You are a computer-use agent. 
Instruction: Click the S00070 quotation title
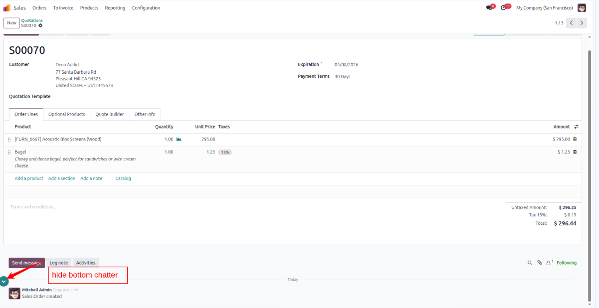(x=27, y=50)
